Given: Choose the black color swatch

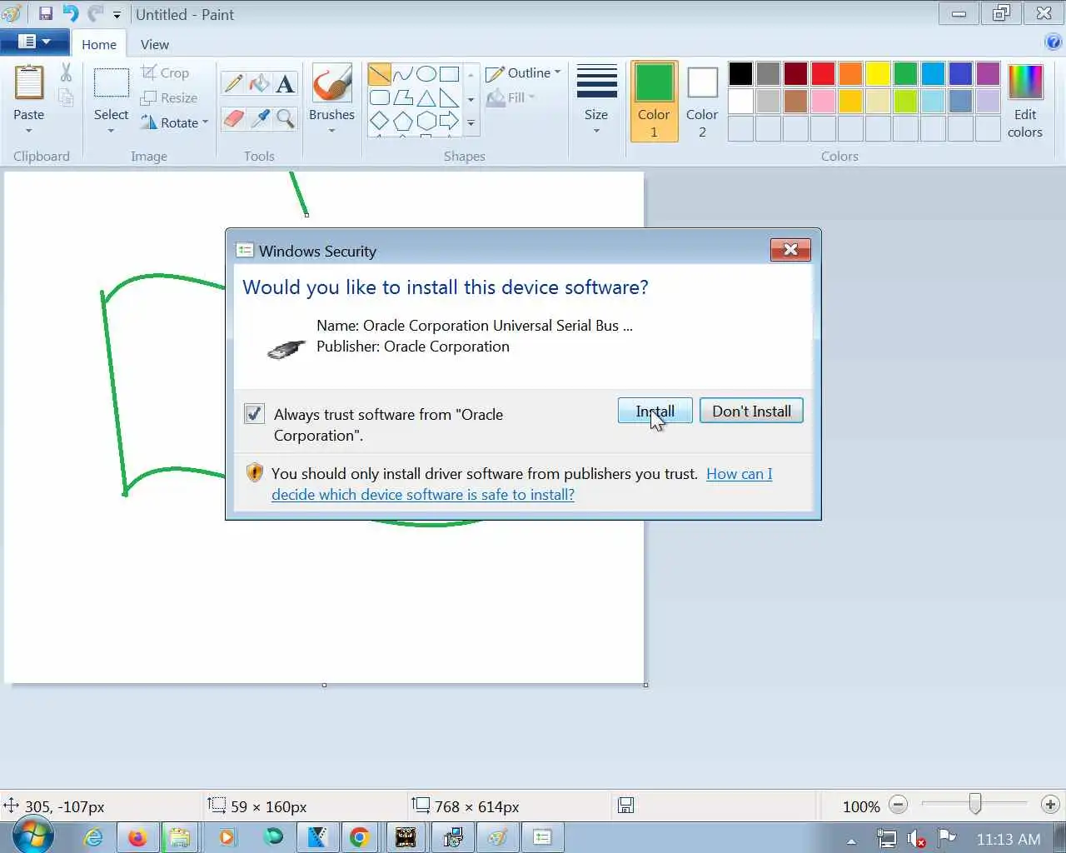Looking at the screenshot, I should (740, 73).
